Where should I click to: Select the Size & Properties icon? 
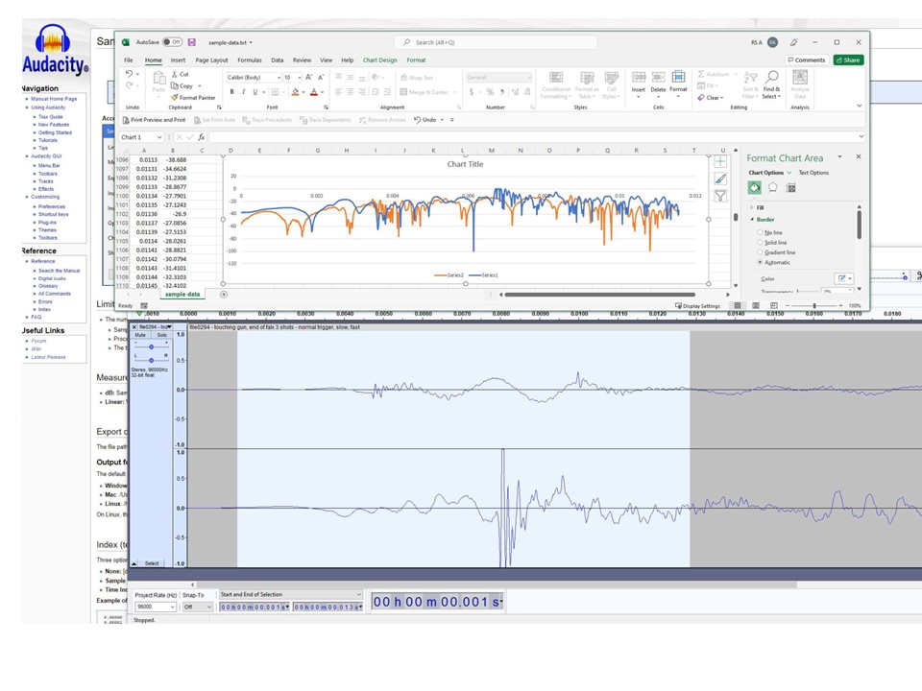(790, 188)
